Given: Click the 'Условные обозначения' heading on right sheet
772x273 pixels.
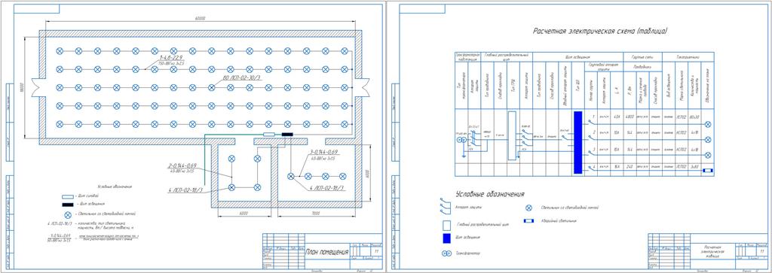Looking at the screenshot, I should 490,194.
